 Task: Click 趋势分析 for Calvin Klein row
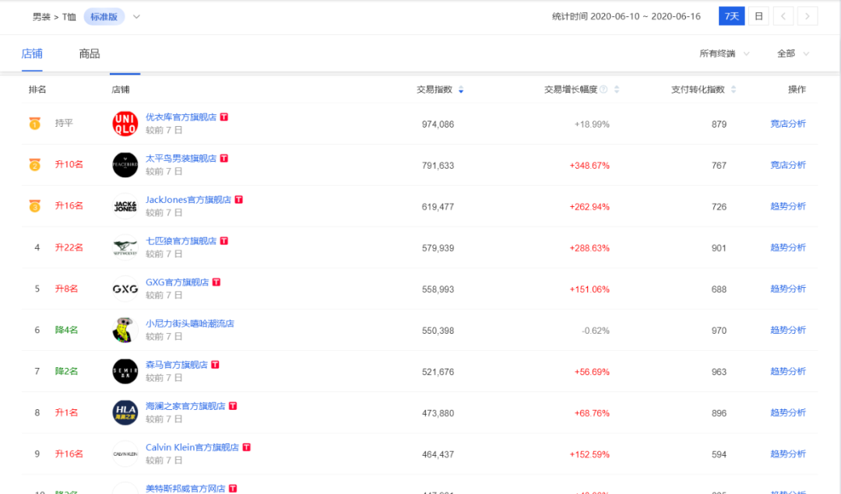[788, 454]
